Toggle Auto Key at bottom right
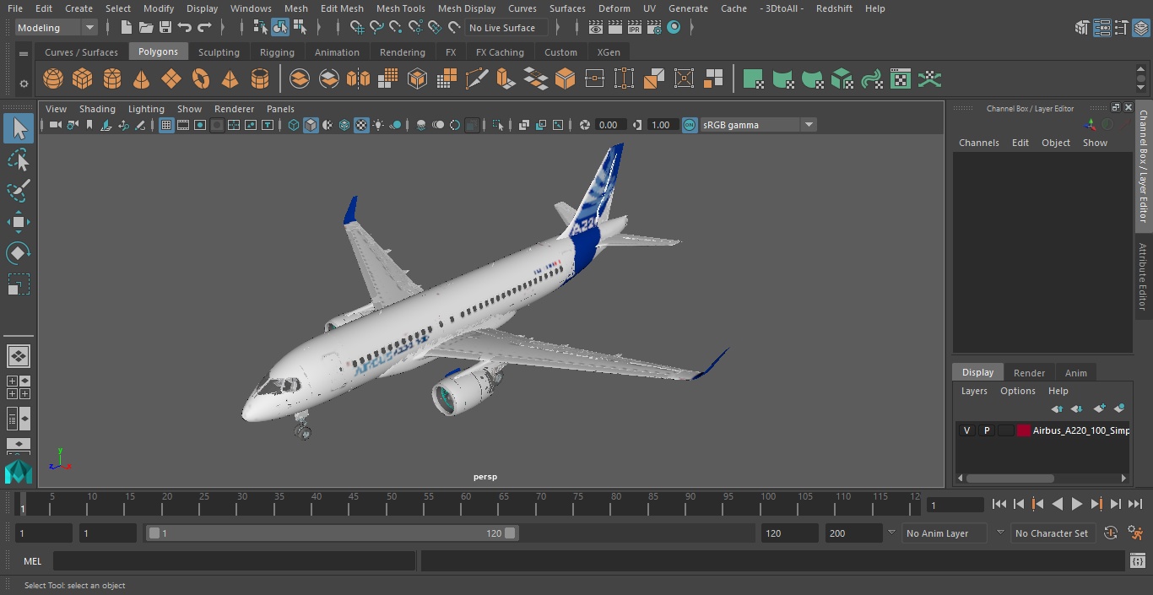The height and width of the screenshot is (595, 1153). pyautogui.click(x=1111, y=533)
